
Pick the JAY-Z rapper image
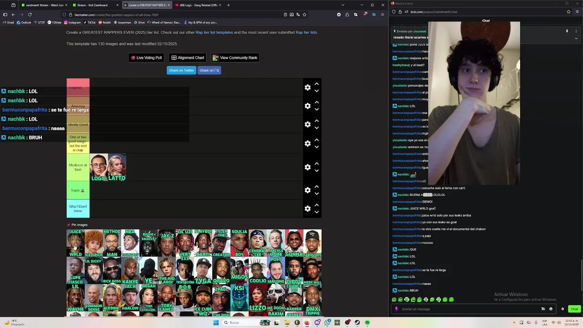[x=167, y=243]
